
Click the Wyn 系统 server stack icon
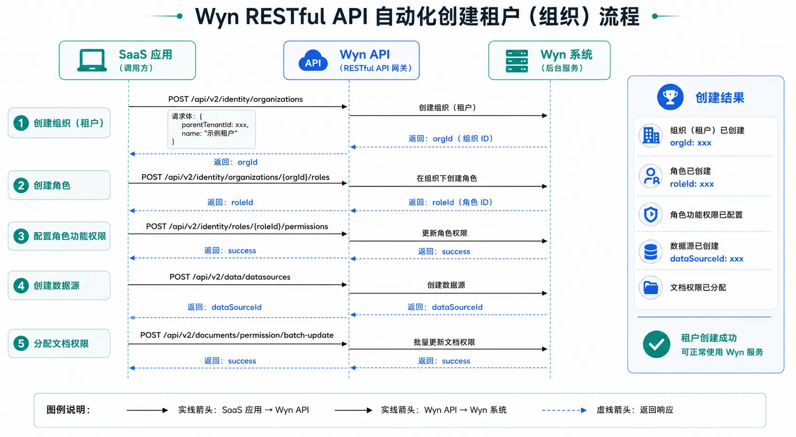pos(517,61)
